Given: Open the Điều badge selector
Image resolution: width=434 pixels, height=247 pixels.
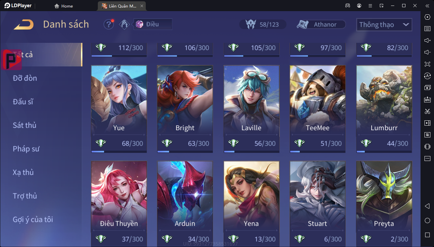Looking at the screenshot, I should tap(153, 24).
